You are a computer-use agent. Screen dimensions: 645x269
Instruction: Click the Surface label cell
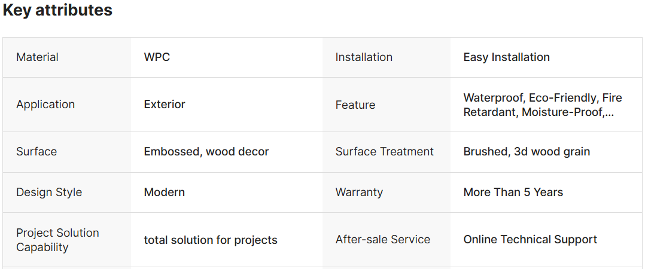[x=36, y=151]
